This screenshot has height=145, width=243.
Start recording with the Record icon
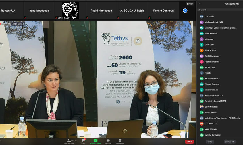[x=108, y=140]
